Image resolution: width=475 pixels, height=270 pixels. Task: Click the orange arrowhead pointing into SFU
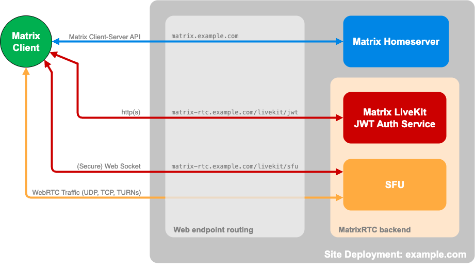click(339, 197)
